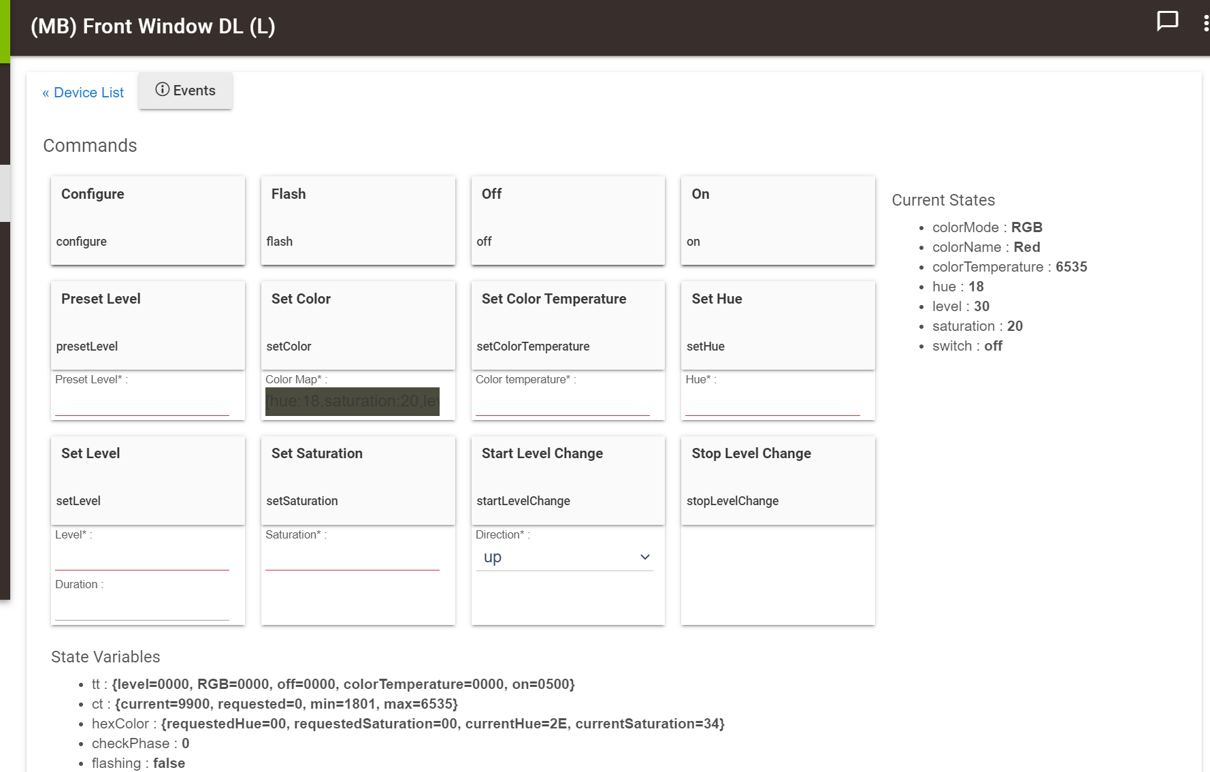
Task: Go back to Device List
Action: [x=83, y=93]
